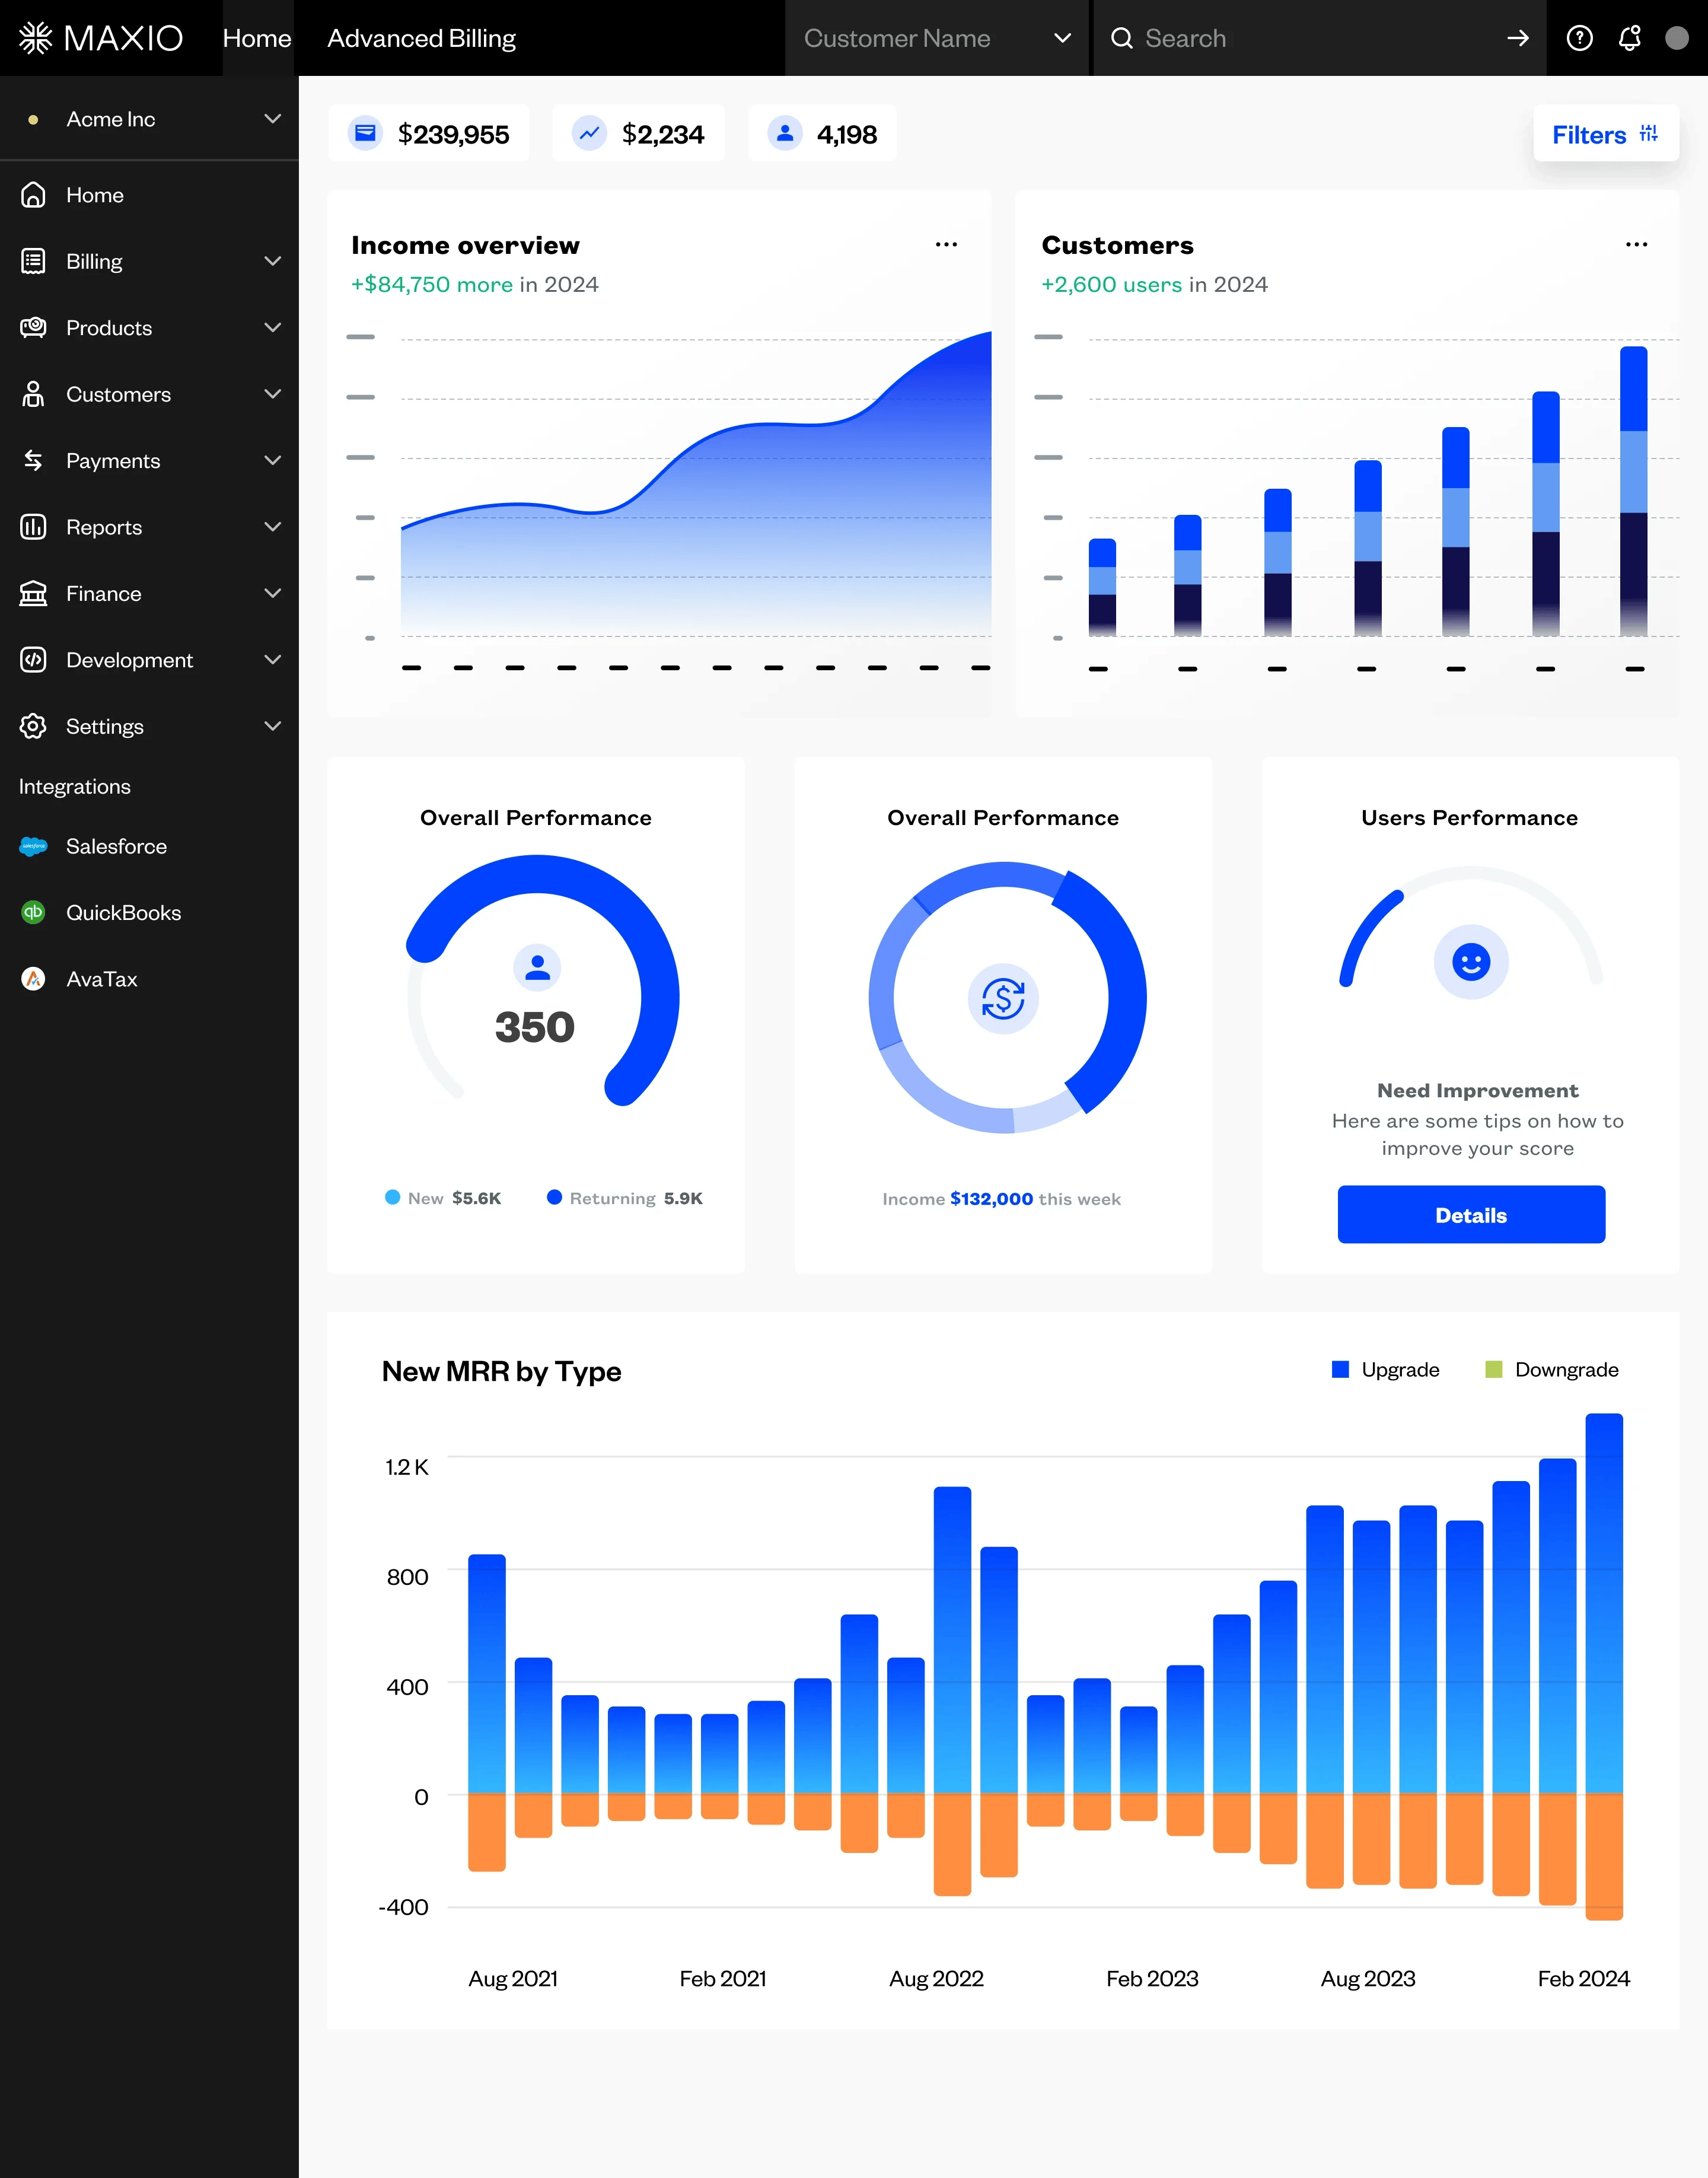Image resolution: width=1708 pixels, height=2178 pixels.
Task: Toggle the Returning legend item
Action: coord(625,1198)
